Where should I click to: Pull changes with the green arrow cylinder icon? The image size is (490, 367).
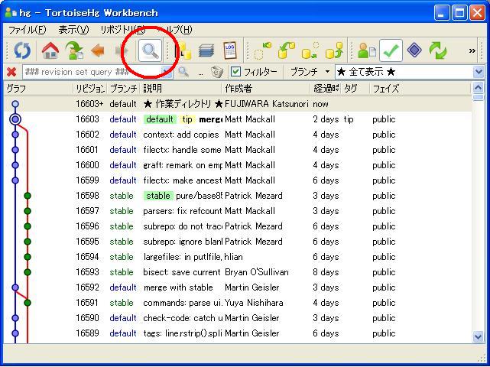(287, 50)
